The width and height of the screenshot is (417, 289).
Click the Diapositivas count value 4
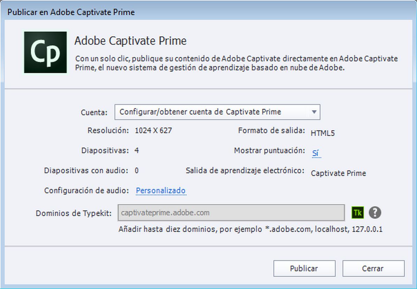[137, 151]
